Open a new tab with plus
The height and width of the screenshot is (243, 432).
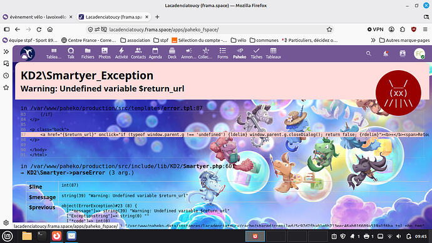(x=157, y=17)
